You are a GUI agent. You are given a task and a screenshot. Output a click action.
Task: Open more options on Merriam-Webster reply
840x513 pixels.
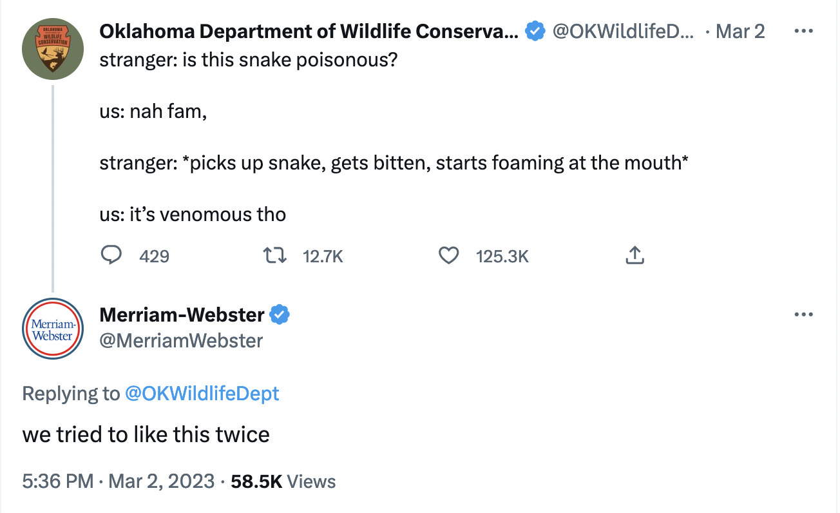coord(803,315)
